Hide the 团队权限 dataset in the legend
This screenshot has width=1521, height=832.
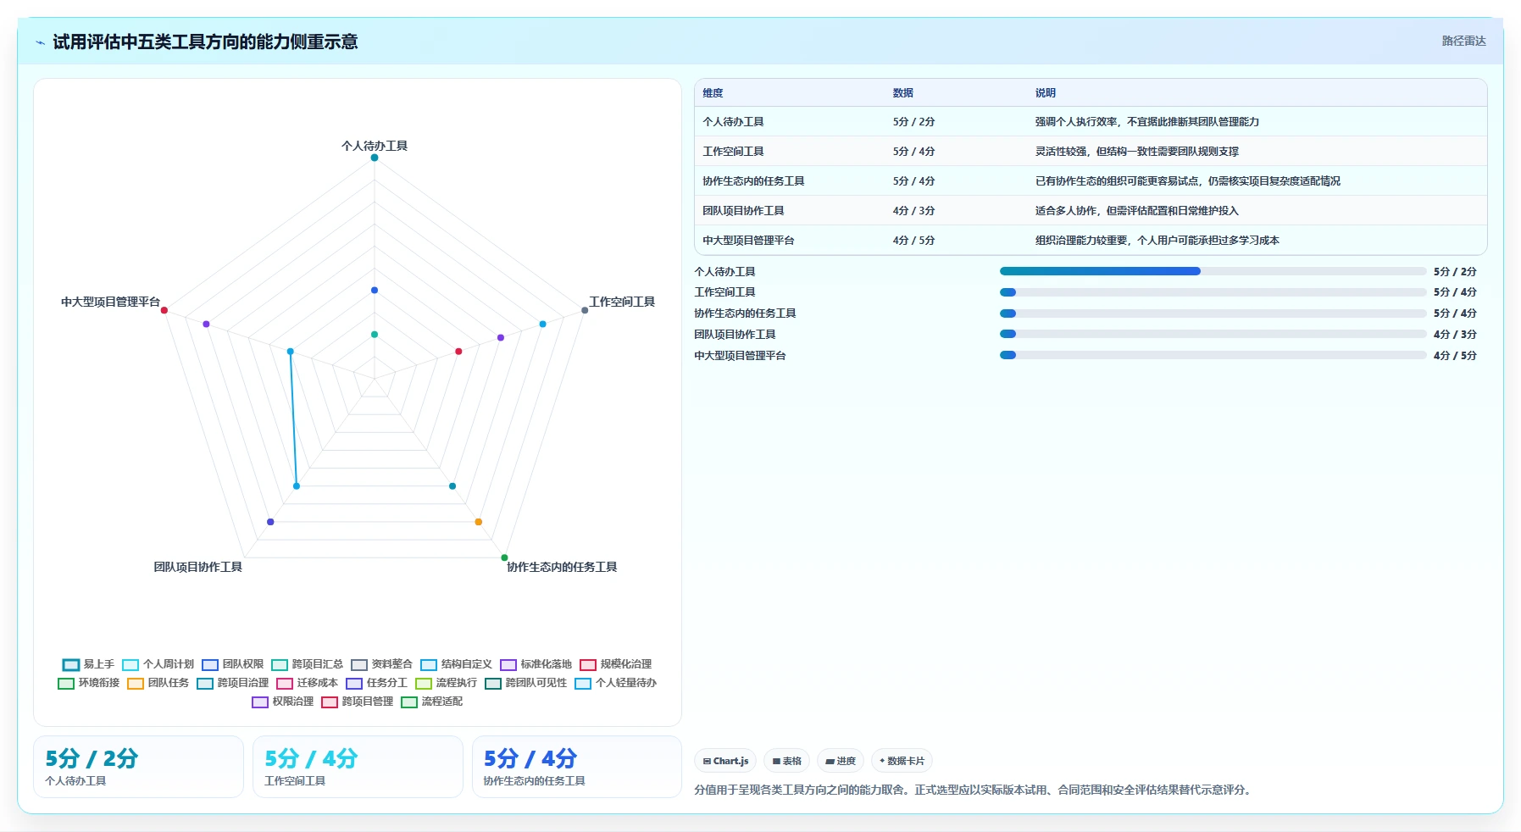click(x=233, y=664)
